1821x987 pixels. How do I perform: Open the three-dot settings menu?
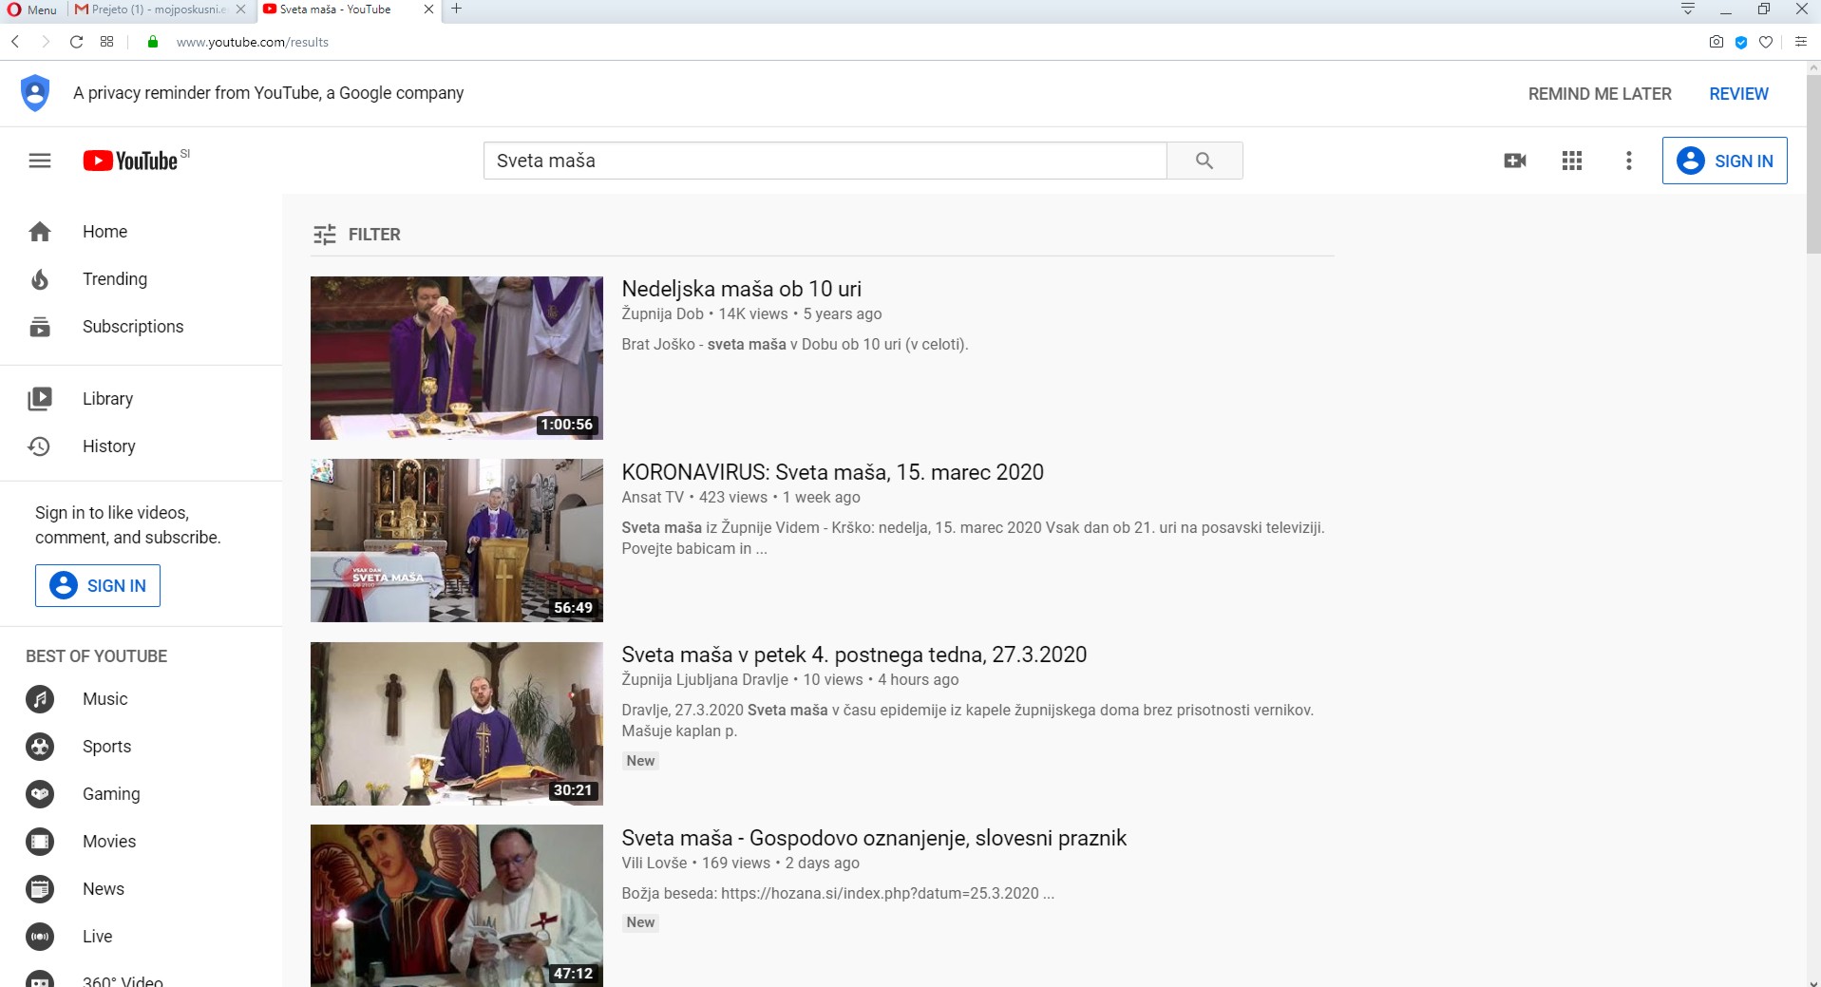pos(1628,161)
